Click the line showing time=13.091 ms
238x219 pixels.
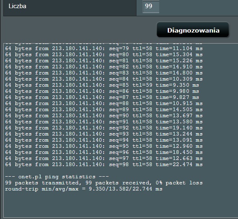pos(104,140)
